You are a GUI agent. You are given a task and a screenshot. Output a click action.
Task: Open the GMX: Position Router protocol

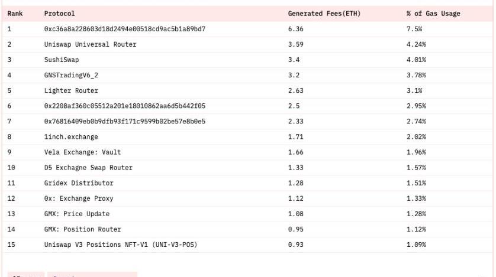click(82, 229)
